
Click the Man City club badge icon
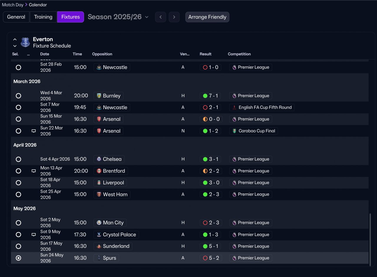click(x=99, y=223)
